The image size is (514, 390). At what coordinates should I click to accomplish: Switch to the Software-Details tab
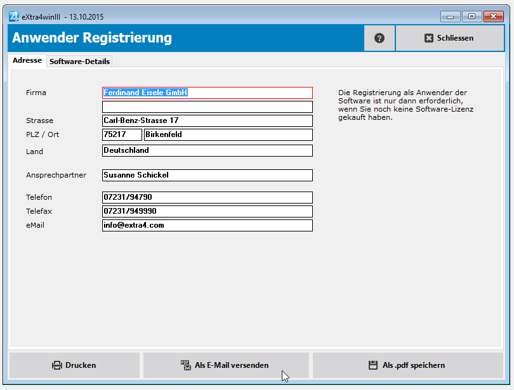[x=79, y=61]
